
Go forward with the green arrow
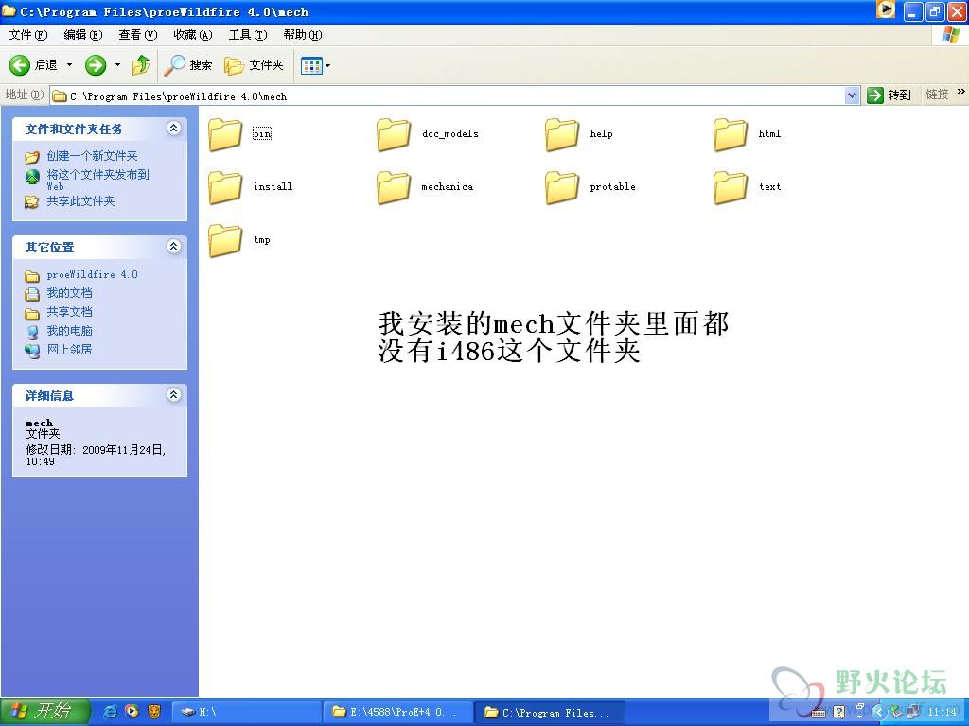tap(96, 65)
